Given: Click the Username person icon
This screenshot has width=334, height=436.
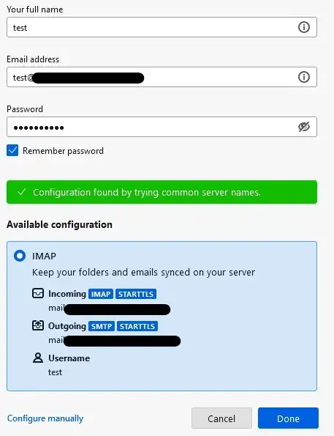Looking at the screenshot, I should coord(38,358).
